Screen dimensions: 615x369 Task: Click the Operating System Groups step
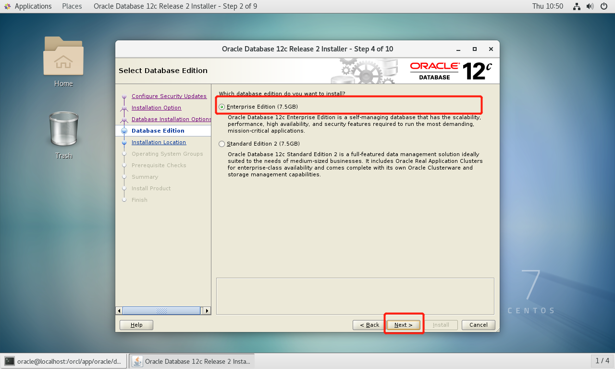tap(167, 154)
